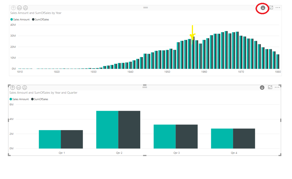Open focus mode for Quarter chart
This screenshot has width=292, height=179.
pyautogui.click(x=270, y=87)
